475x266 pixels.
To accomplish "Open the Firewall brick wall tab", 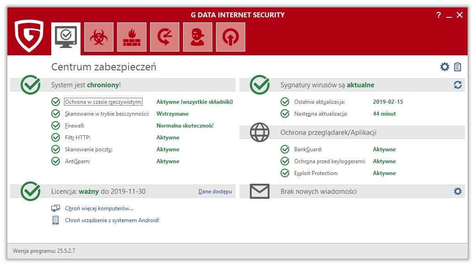I will point(132,37).
